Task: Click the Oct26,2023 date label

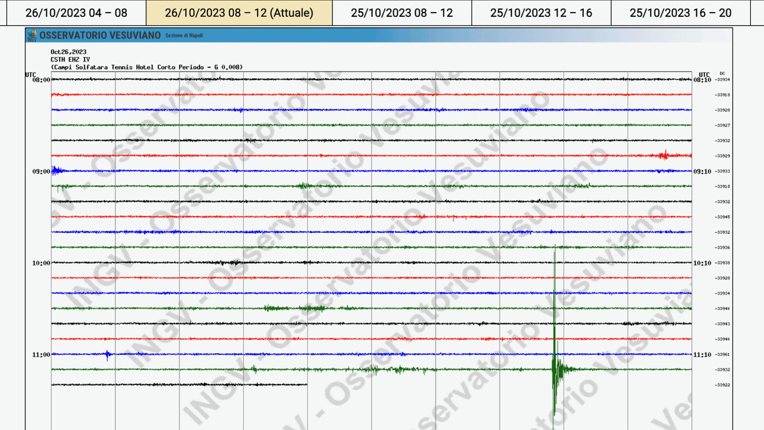Action: 68,52
